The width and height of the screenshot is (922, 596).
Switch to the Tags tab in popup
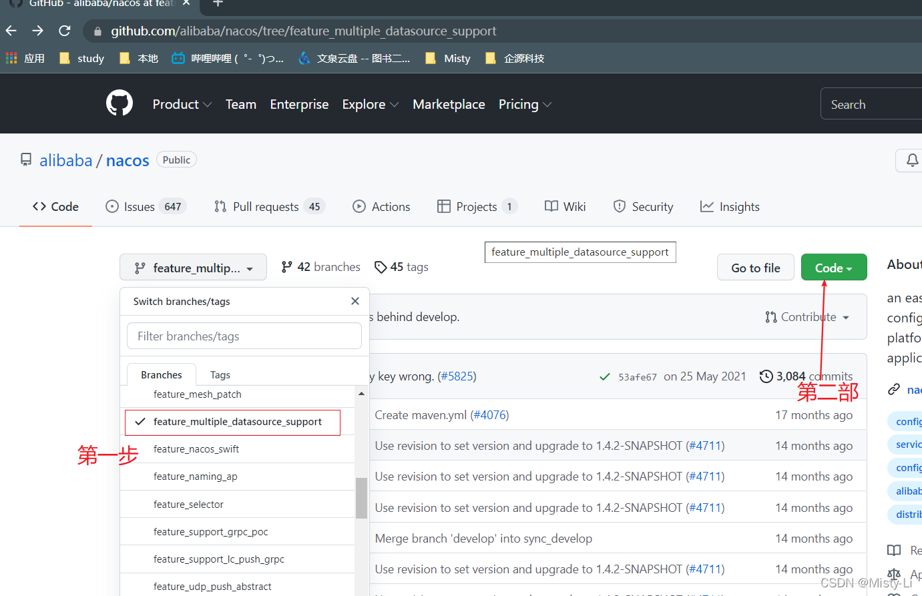pyautogui.click(x=220, y=375)
